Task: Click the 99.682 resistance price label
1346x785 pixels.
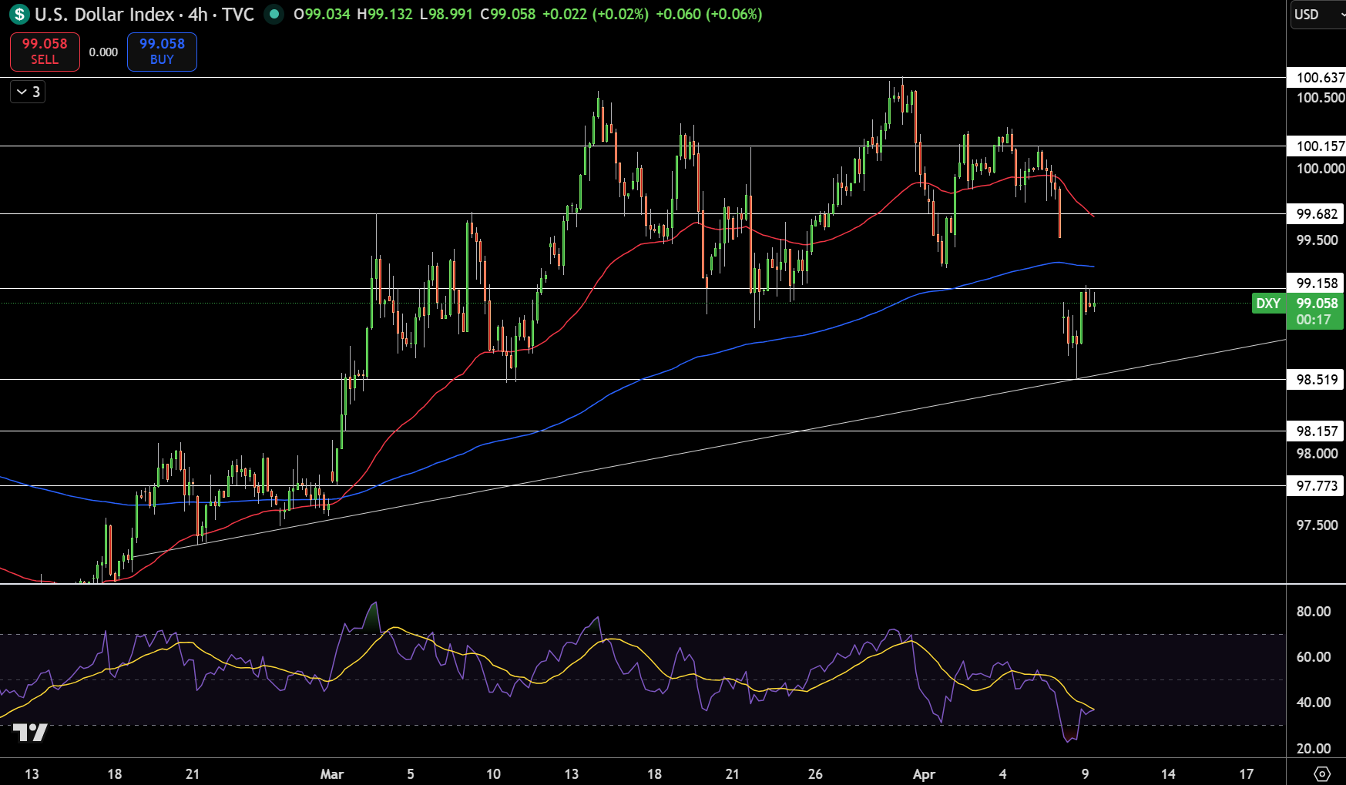Action: (x=1317, y=213)
